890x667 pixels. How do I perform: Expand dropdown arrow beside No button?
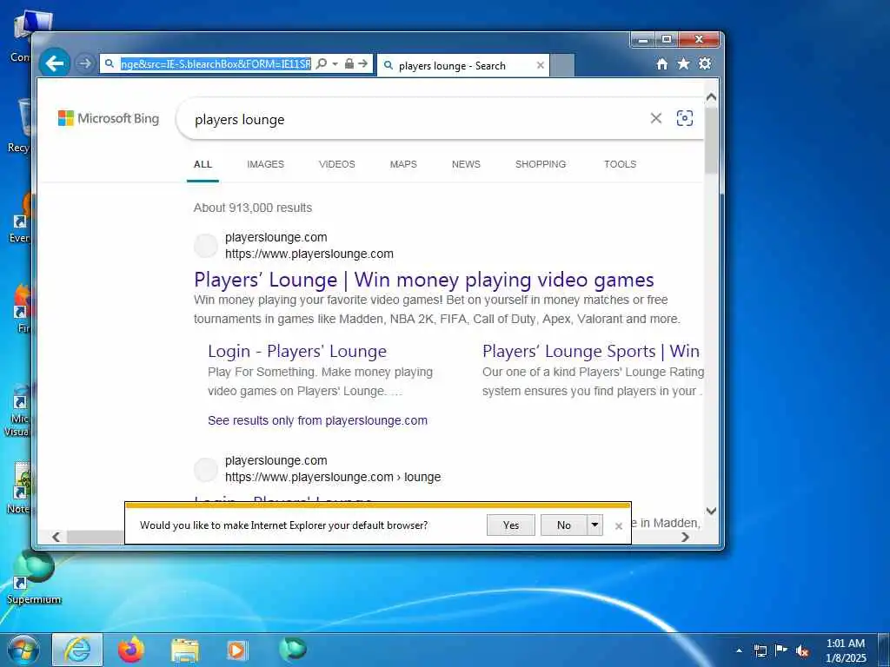coord(594,525)
